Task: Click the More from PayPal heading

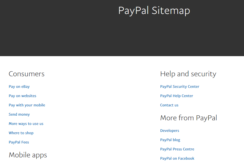Action: point(188,118)
